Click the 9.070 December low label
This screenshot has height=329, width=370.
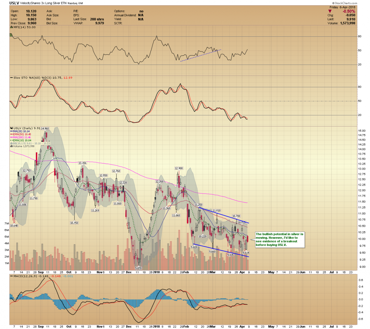pyautogui.click(x=138, y=268)
